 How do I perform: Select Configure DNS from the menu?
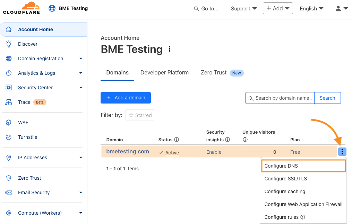coord(303,166)
